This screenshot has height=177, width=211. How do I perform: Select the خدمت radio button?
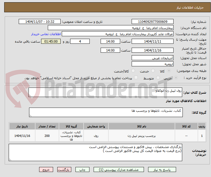(x=153, y=71)
